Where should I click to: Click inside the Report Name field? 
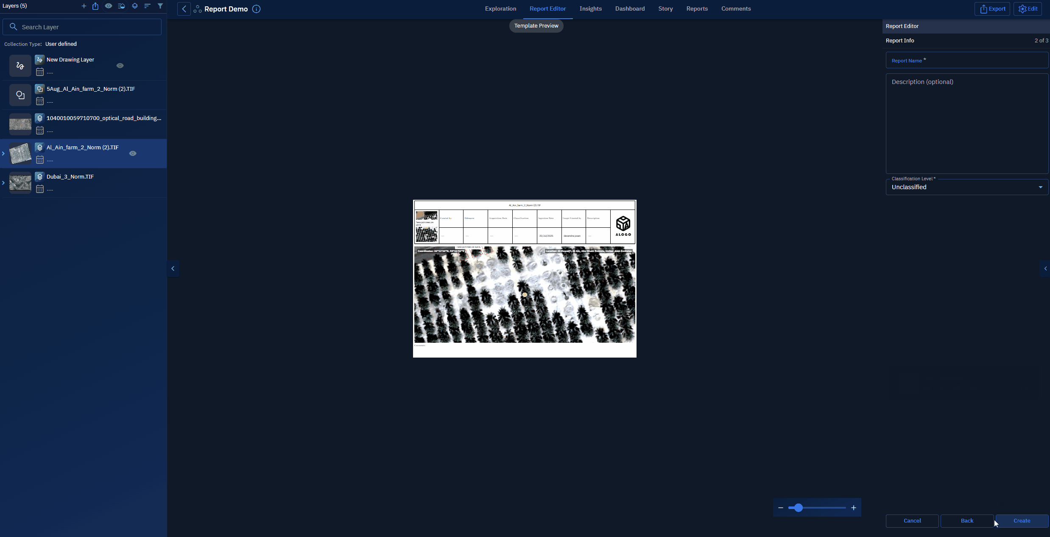click(966, 60)
